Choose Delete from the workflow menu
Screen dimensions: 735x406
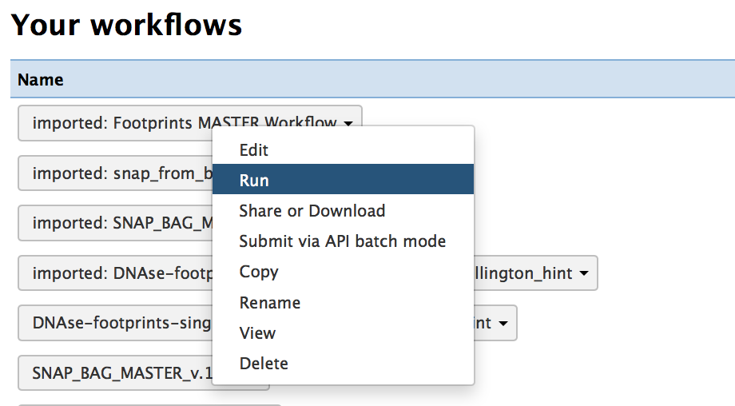point(343,364)
